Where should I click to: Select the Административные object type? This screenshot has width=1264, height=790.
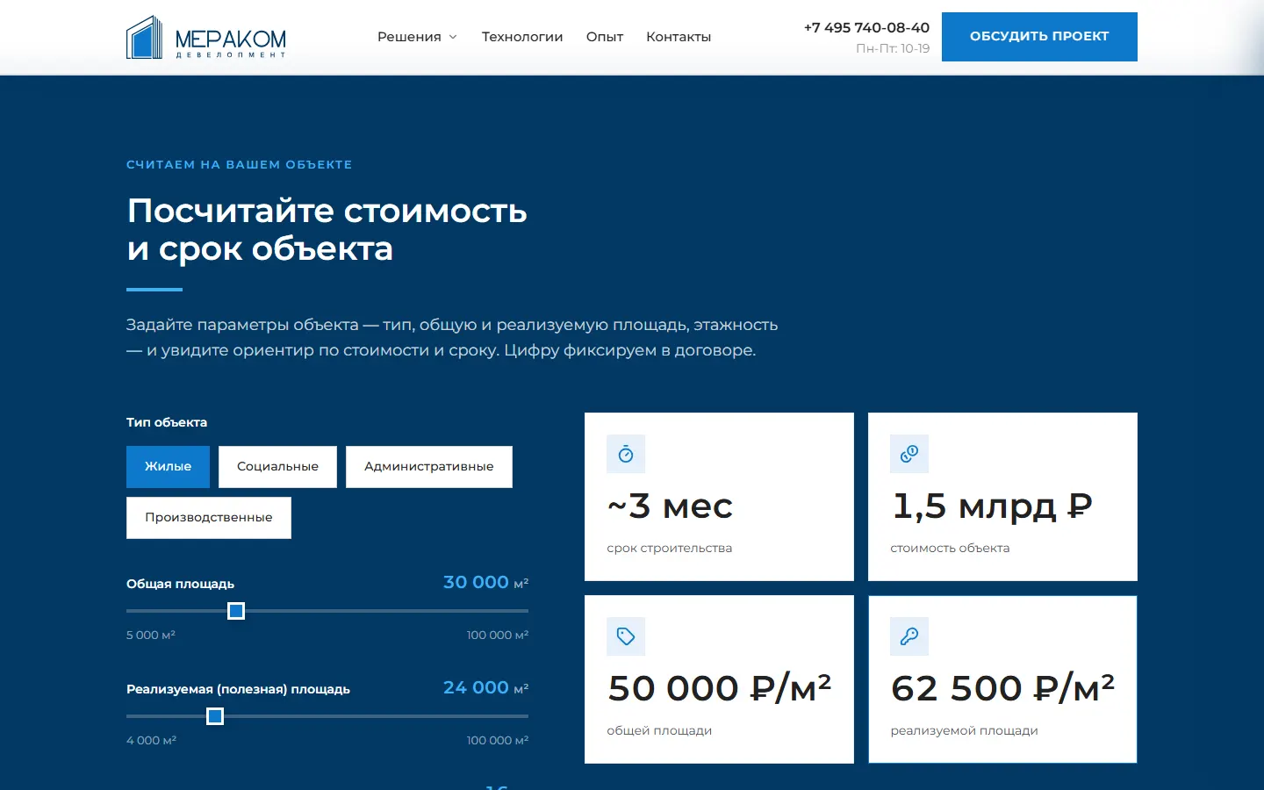pyautogui.click(x=429, y=467)
